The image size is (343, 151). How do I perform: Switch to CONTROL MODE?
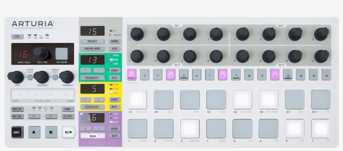[92, 49]
